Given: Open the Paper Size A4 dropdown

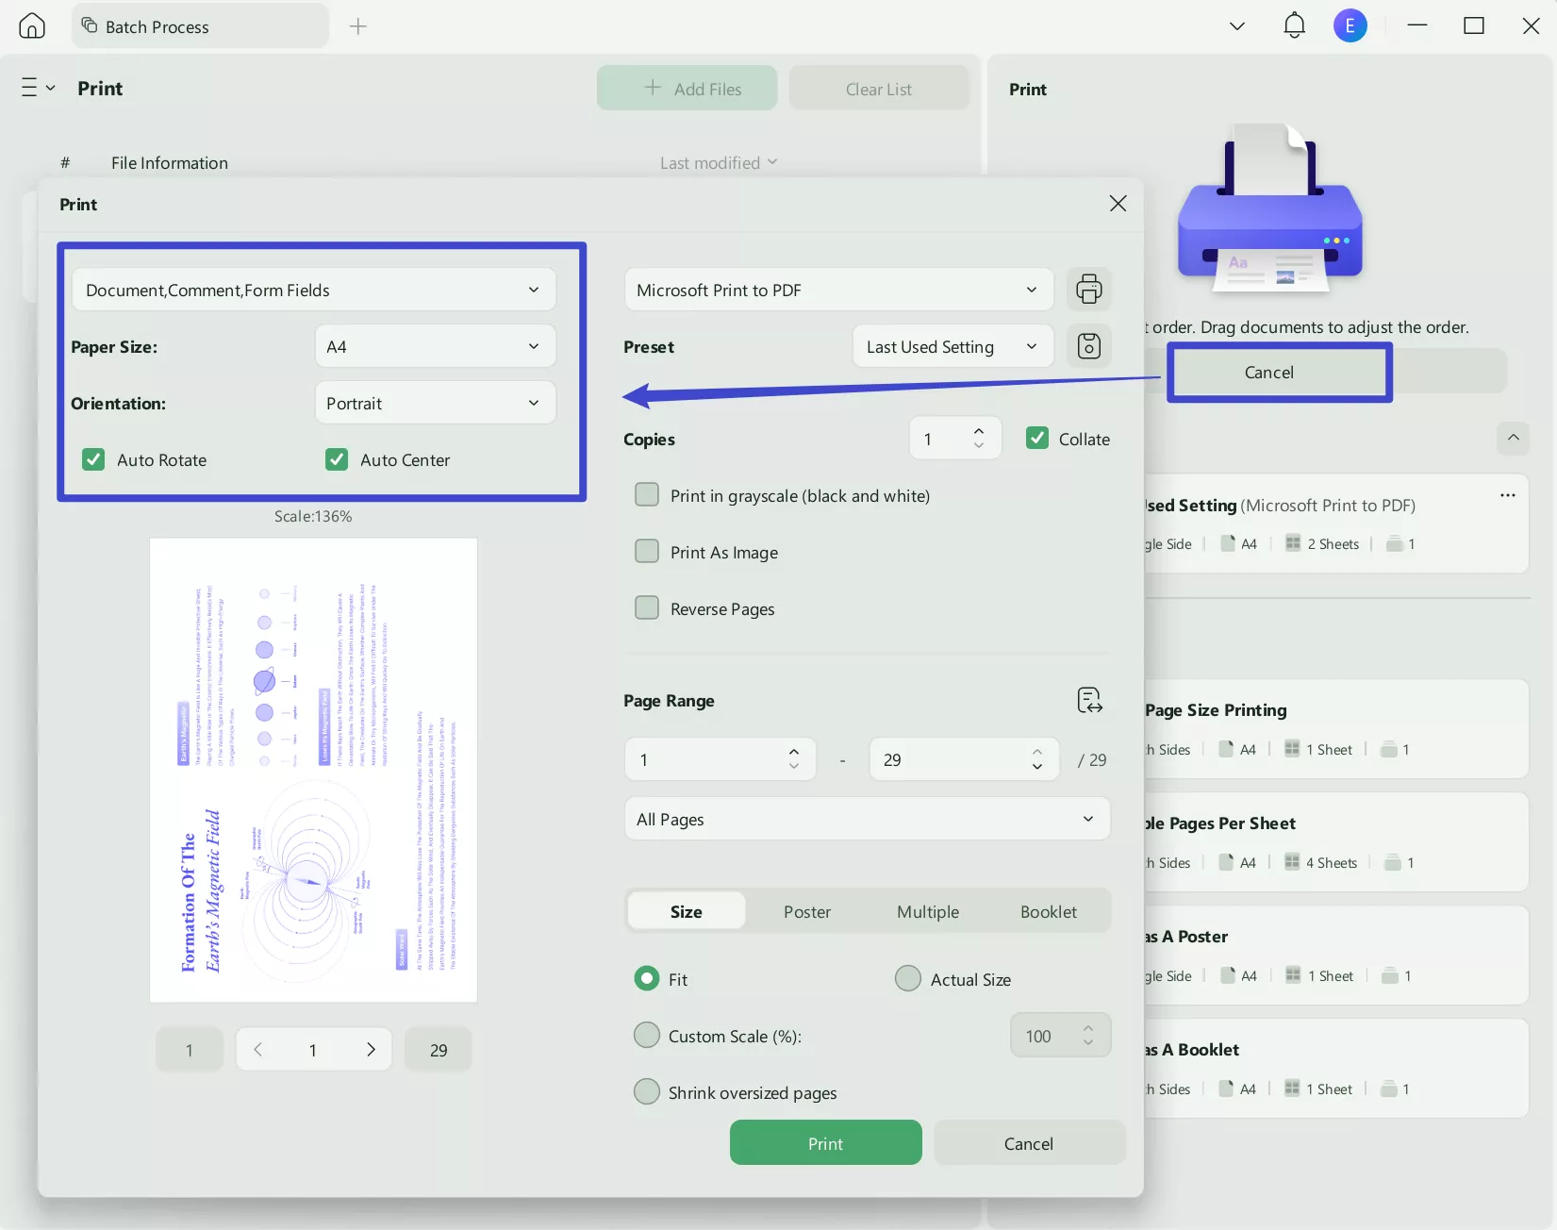Looking at the screenshot, I should click(x=435, y=346).
